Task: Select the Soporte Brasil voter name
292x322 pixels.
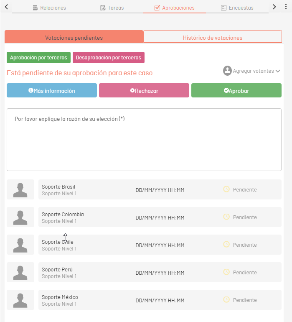Action: pos(58,187)
